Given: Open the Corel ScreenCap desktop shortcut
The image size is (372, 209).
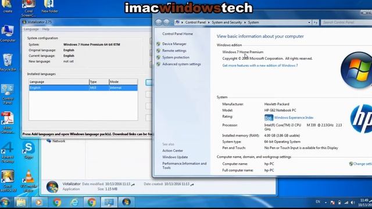Looking at the screenshot, I should click(28, 9).
